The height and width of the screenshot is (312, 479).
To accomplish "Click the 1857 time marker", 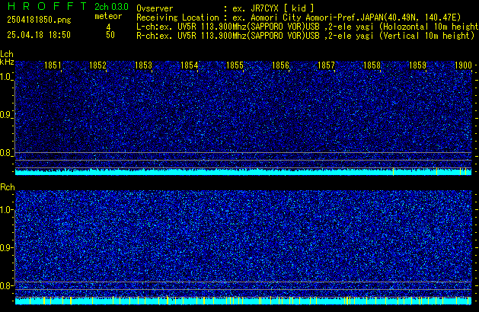I will click(x=326, y=65).
